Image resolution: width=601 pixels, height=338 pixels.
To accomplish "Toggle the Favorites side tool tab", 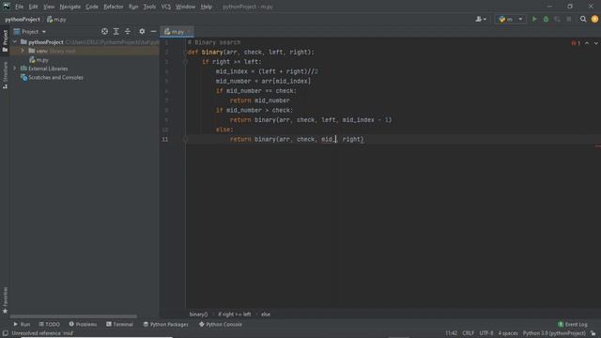I will pyautogui.click(x=5, y=300).
